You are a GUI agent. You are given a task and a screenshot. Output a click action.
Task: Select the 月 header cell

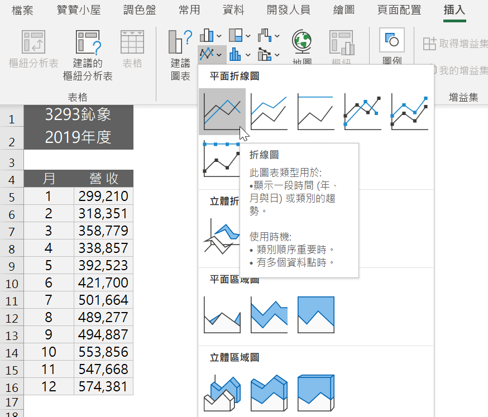pyautogui.click(x=49, y=179)
